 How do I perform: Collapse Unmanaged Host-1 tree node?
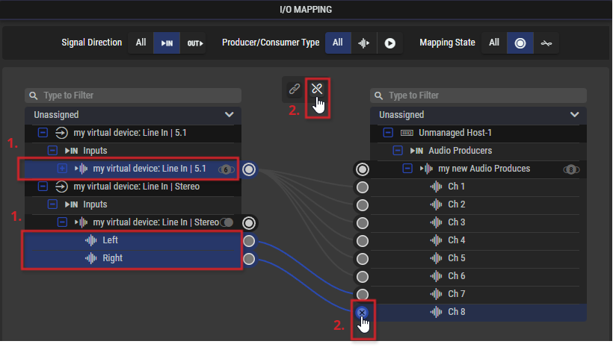(x=388, y=133)
